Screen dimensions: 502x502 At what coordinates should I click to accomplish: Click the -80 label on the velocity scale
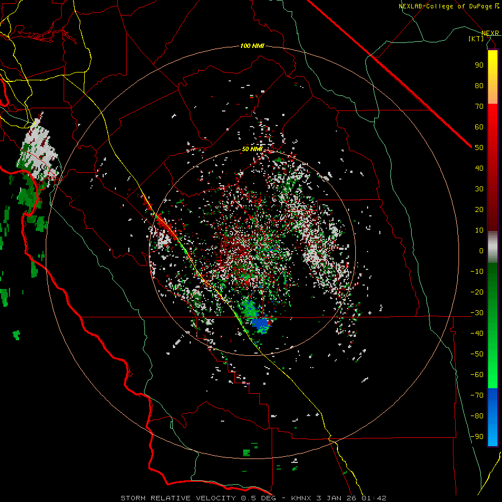(477, 416)
